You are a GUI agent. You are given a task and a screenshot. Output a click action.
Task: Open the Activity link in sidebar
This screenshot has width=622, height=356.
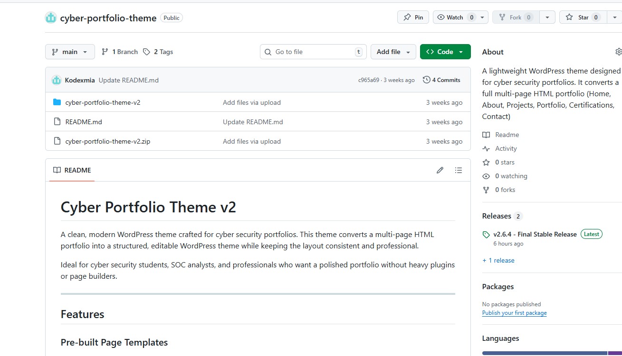(506, 148)
